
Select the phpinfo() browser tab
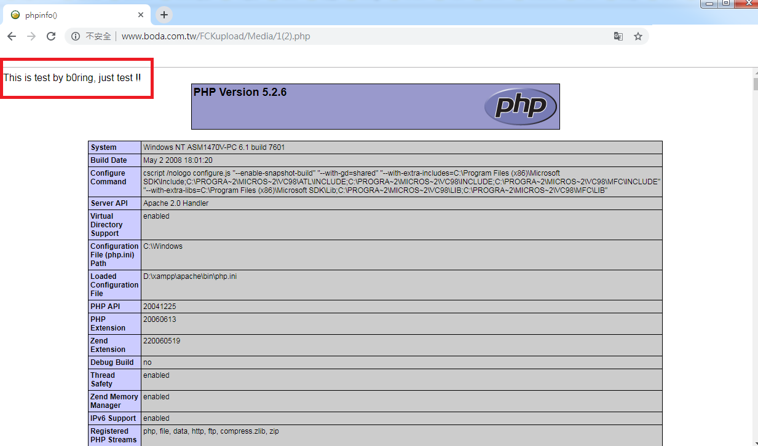pyautogui.click(x=77, y=15)
